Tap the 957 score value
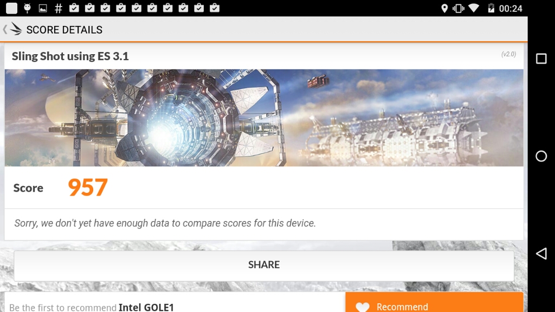 88,187
